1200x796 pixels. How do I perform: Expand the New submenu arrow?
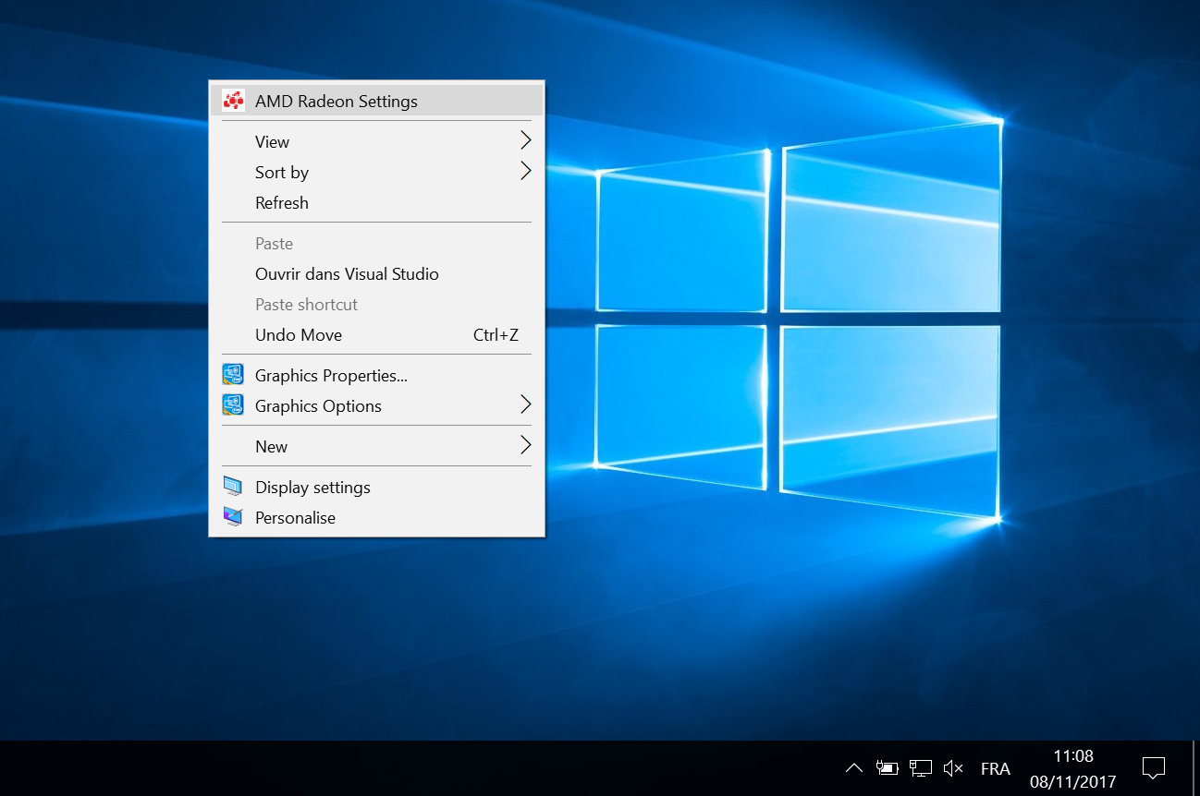525,445
